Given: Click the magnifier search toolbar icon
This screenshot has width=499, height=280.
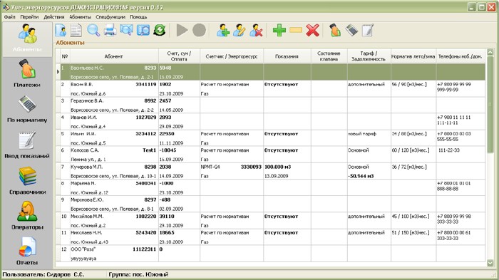Looking at the screenshot, I should coord(93,31).
